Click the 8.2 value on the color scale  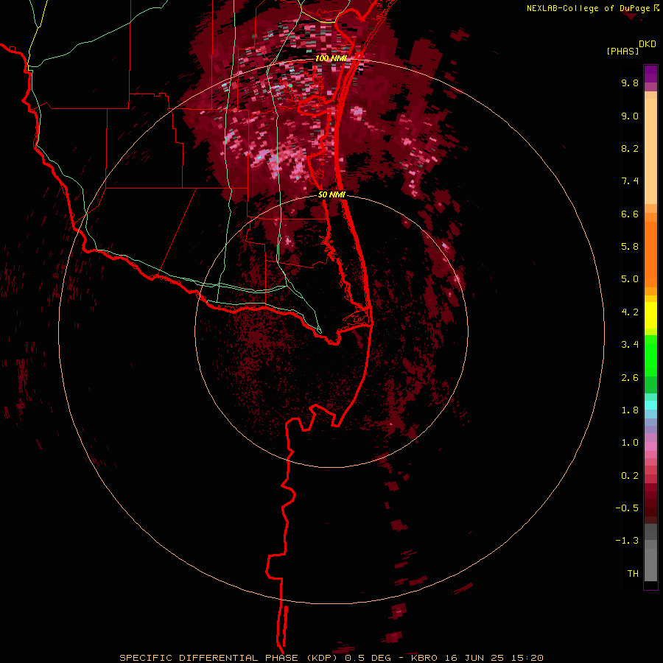coord(630,148)
